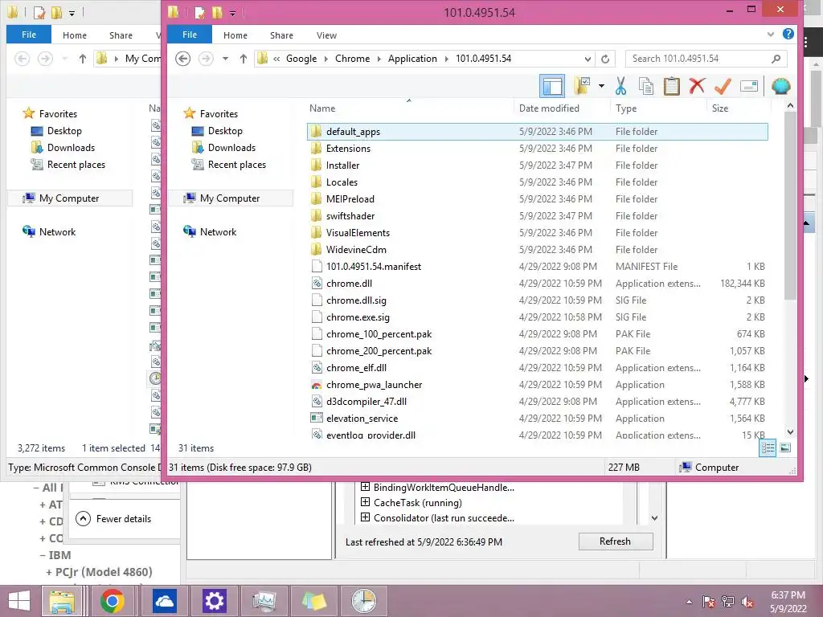This screenshot has height=617, width=823.
Task: Click the Refresh button
Action: tap(616, 541)
